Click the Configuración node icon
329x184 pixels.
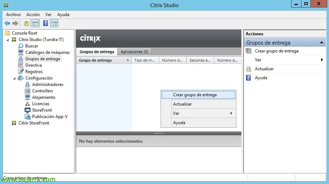click(x=21, y=78)
